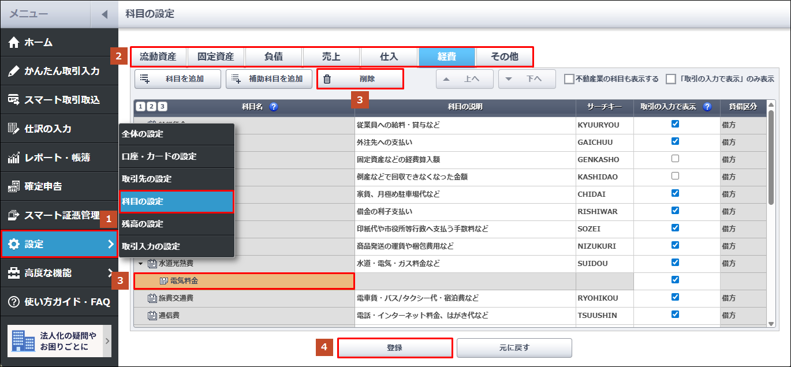
Task: Collapse the sidebar with the メニュー arrow icon
Action: point(105,14)
